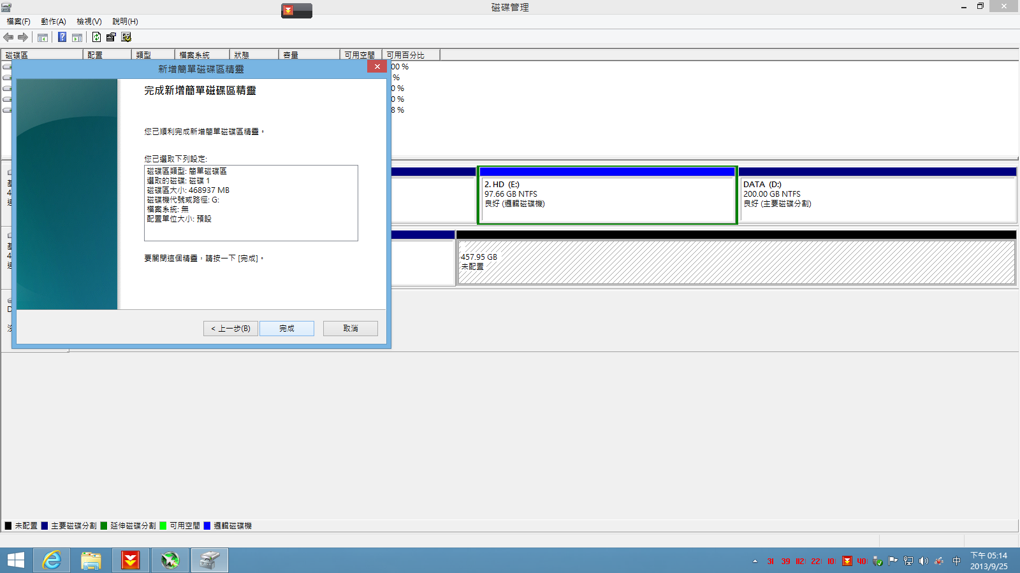The image size is (1020, 573).
Task: Click the Disk Management title bar icon
Action: click(x=6, y=7)
